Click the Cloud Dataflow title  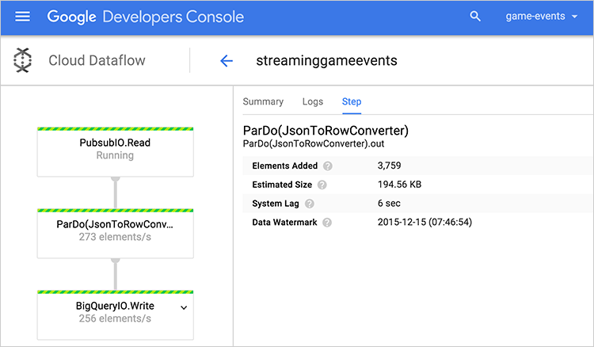click(97, 60)
